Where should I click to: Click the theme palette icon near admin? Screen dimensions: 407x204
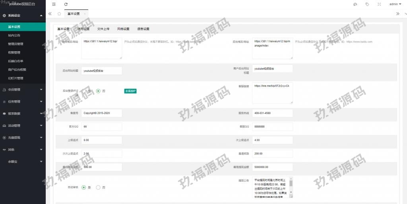point(355,4)
